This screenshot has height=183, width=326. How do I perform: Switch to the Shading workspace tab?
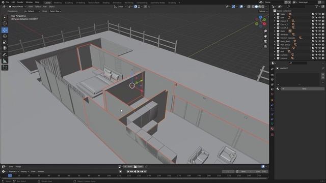106,3
